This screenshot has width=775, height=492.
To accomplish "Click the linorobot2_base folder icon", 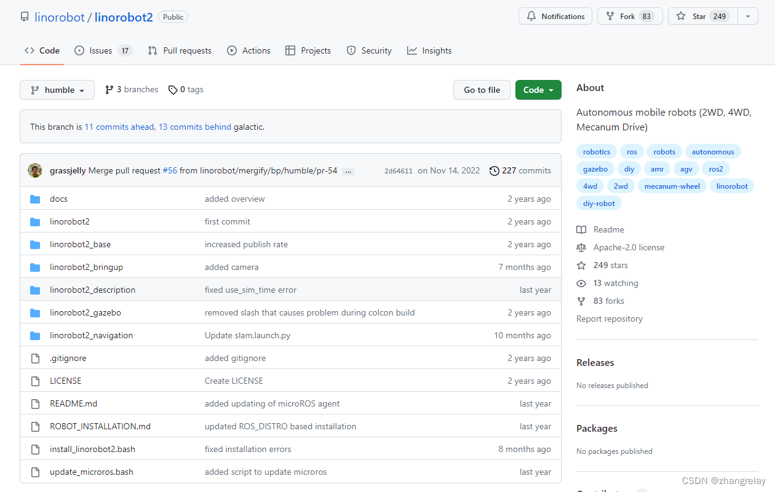I will (x=35, y=244).
